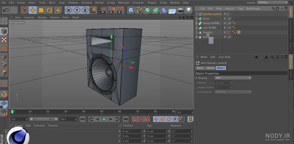
Task: Open the User Data menu
Action: pyautogui.click(x=224, y=57)
